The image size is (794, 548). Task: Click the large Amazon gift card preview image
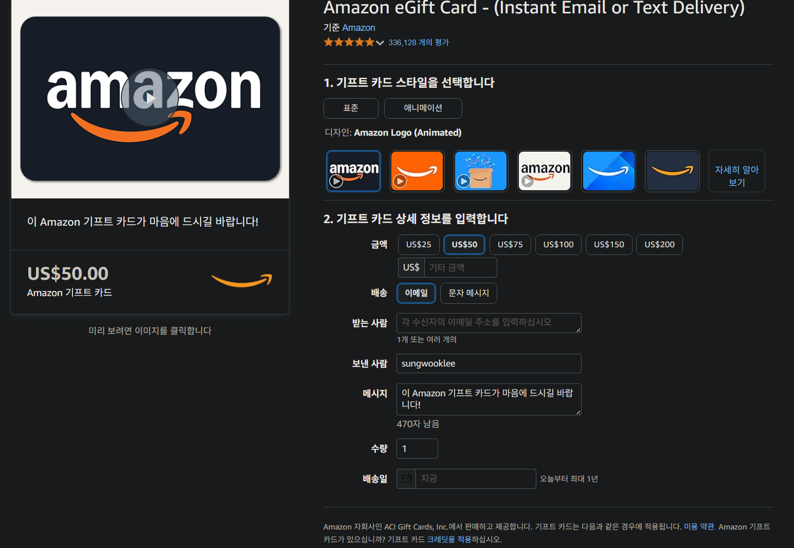point(150,99)
